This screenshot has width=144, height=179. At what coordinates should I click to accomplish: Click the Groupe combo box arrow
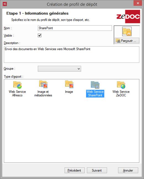(x=79, y=69)
